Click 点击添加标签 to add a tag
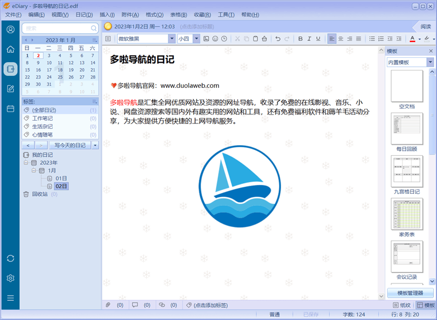This screenshot has width=437, height=320. click(210, 305)
